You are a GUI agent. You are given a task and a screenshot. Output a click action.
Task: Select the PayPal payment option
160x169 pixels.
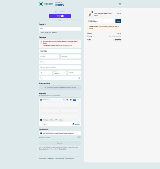(41, 124)
